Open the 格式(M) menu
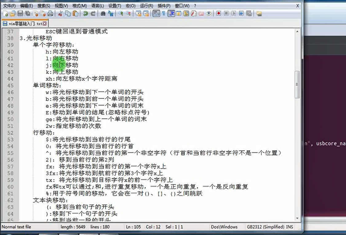Image resolution: width=346 pixels, height=235 pixels. pyautogui.click(x=79, y=6)
